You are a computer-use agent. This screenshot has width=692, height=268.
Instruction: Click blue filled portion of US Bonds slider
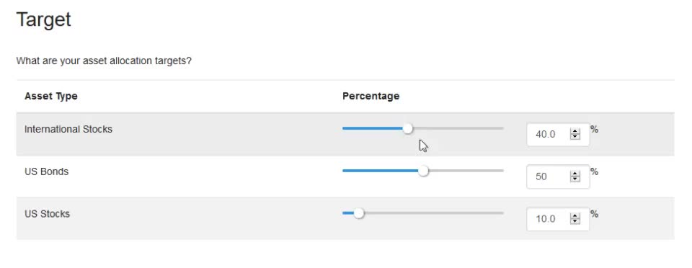click(x=381, y=171)
